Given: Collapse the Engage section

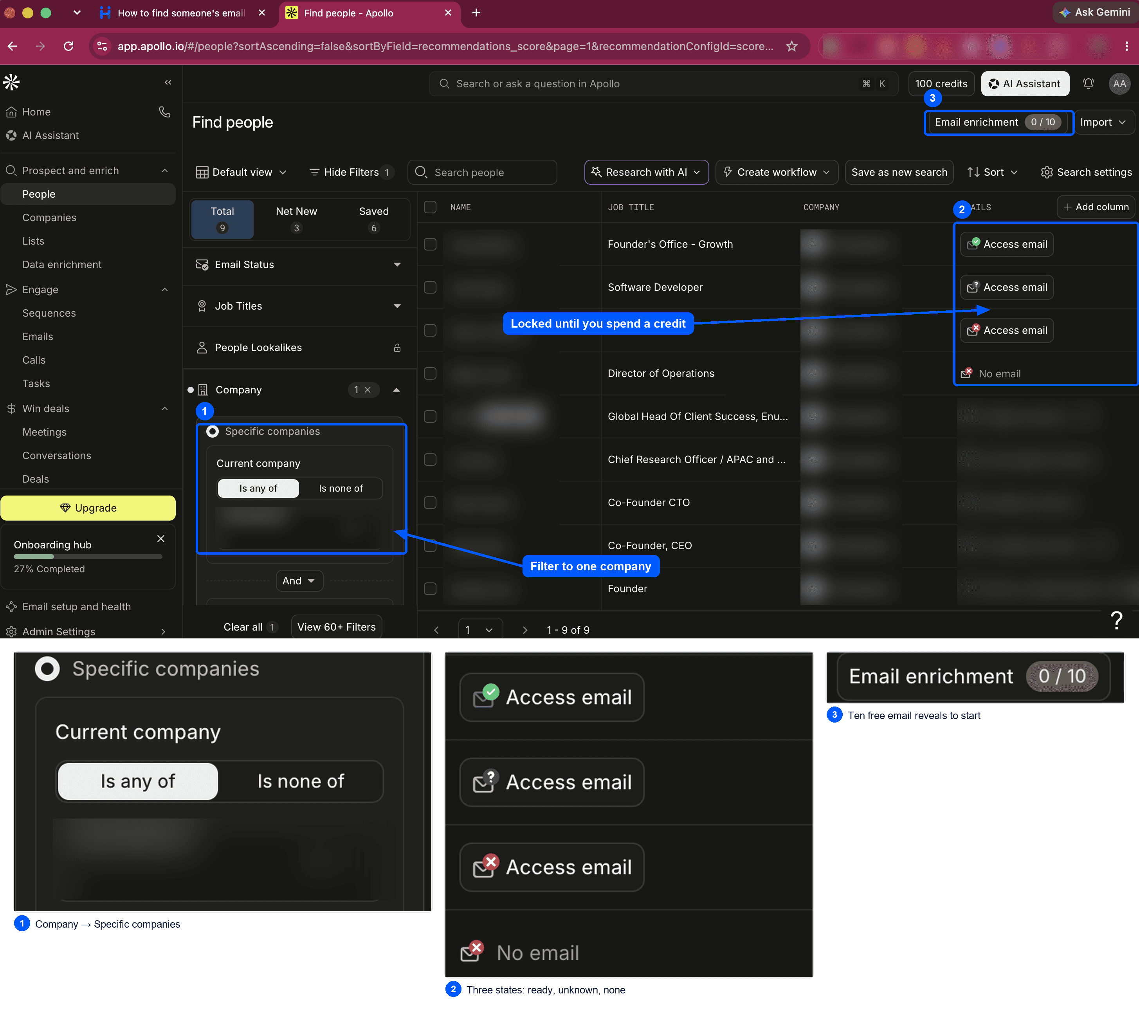Looking at the screenshot, I should coord(164,290).
